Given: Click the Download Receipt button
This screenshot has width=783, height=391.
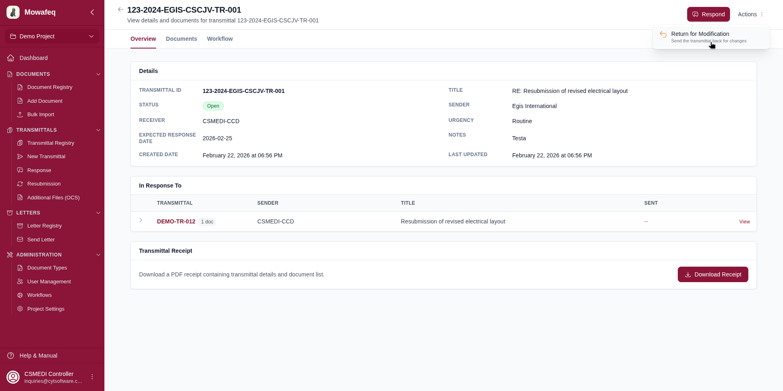Looking at the screenshot, I should (712, 274).
